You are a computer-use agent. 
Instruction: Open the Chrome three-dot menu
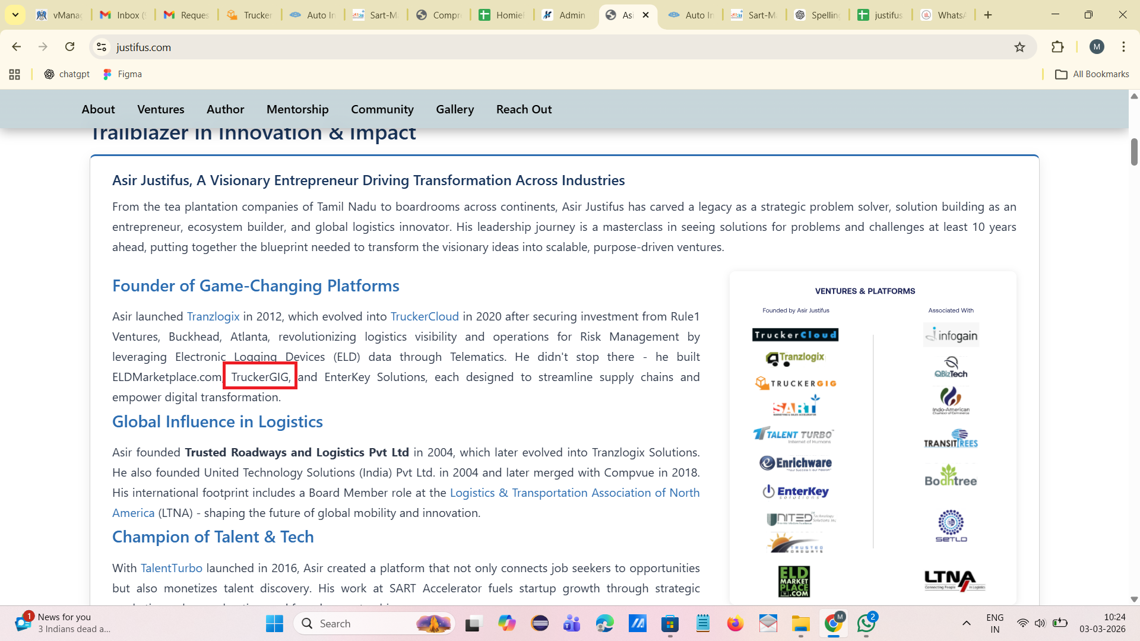(1123, 47)
